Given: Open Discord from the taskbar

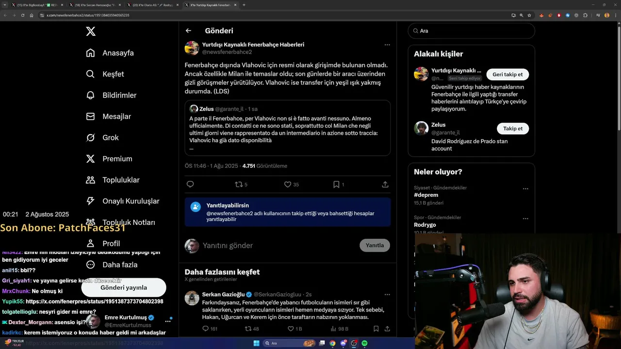Looking at the screenshot, I should pos(343,343).
